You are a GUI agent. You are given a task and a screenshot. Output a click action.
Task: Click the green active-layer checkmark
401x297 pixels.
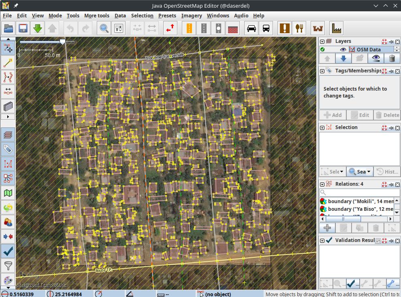coord(323,49)
